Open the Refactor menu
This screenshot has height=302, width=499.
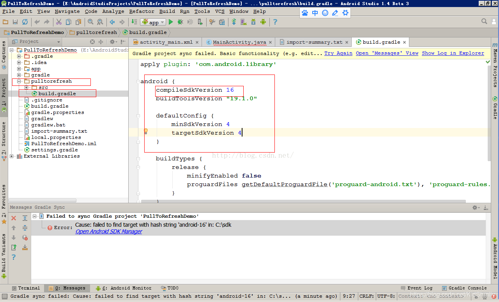(x=142, y=11)
